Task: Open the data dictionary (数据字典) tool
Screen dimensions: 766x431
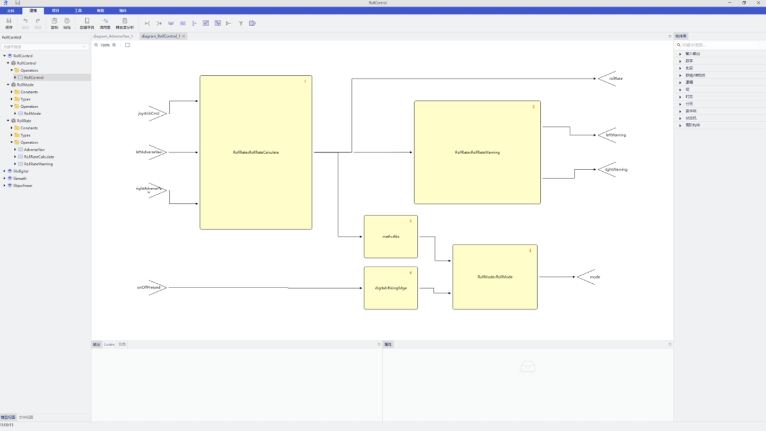Action: (x=87, y=23)
